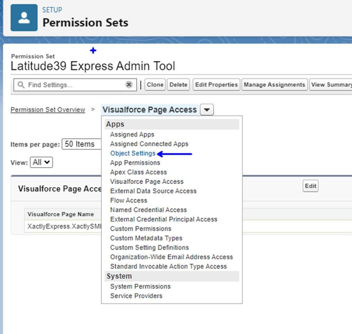Click the Permission Sets user icon
The width and height of the screenshot is (352, 334).
pos(24,18)
